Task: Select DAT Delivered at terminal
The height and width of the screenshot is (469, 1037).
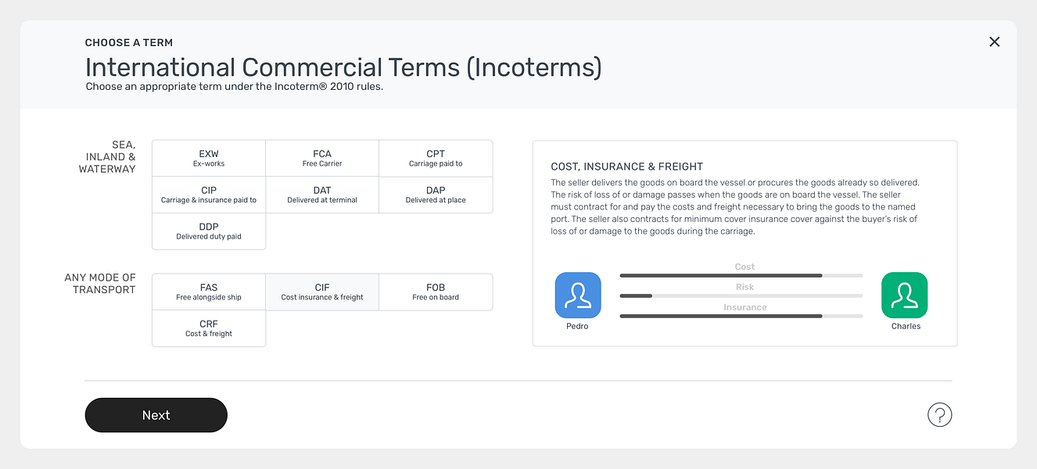Action: click(x=322, y=195)
